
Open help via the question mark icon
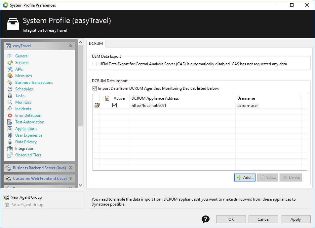[x=205, y=219]
